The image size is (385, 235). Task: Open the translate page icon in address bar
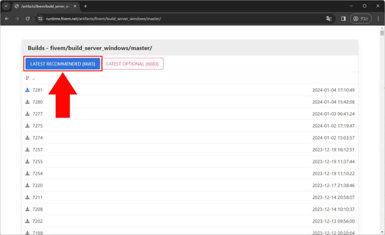329,18
